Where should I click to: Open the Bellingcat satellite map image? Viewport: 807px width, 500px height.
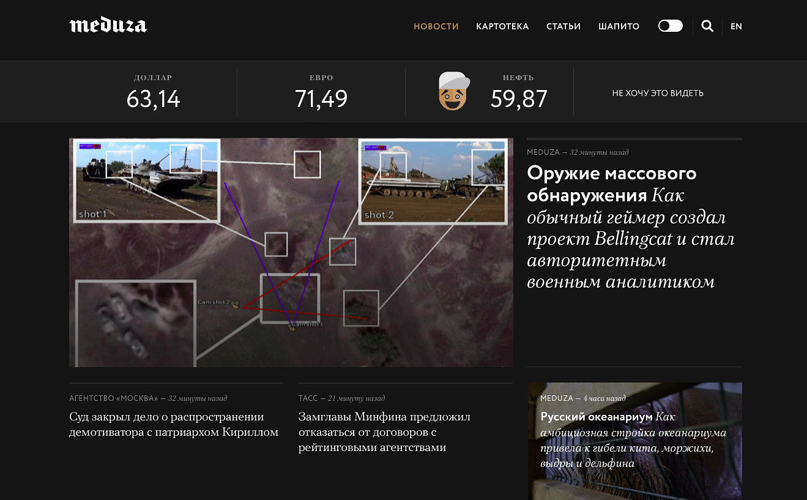(x=291, y=252)
